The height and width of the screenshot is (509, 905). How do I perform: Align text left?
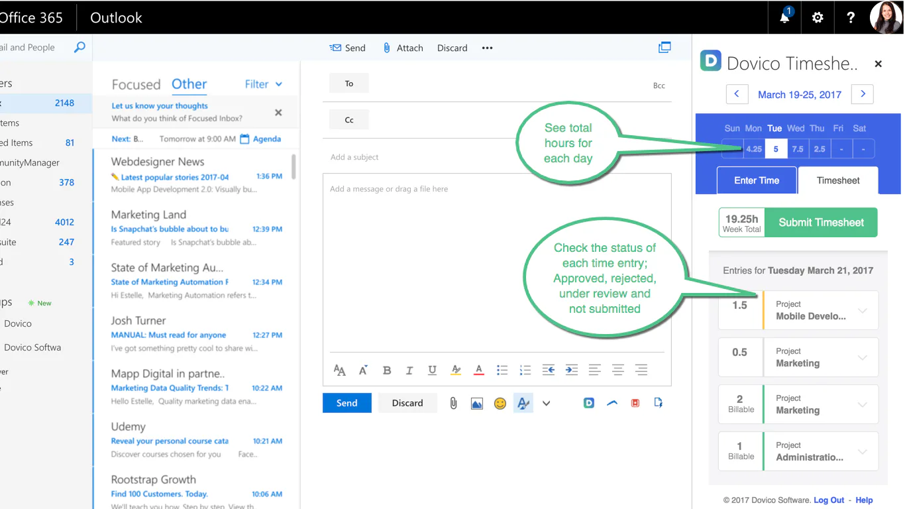[595, 370]
